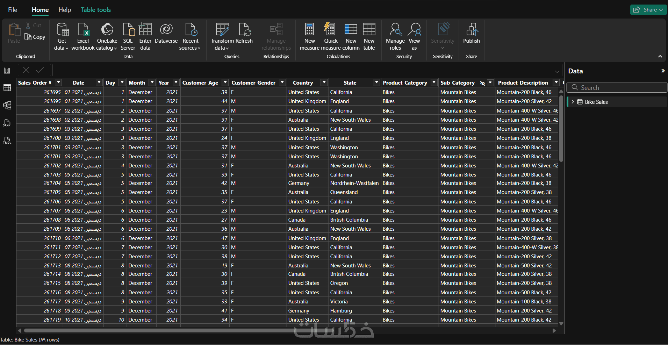Select the Nordrhein-Westfalen state cell

click(x=354, y=183)
